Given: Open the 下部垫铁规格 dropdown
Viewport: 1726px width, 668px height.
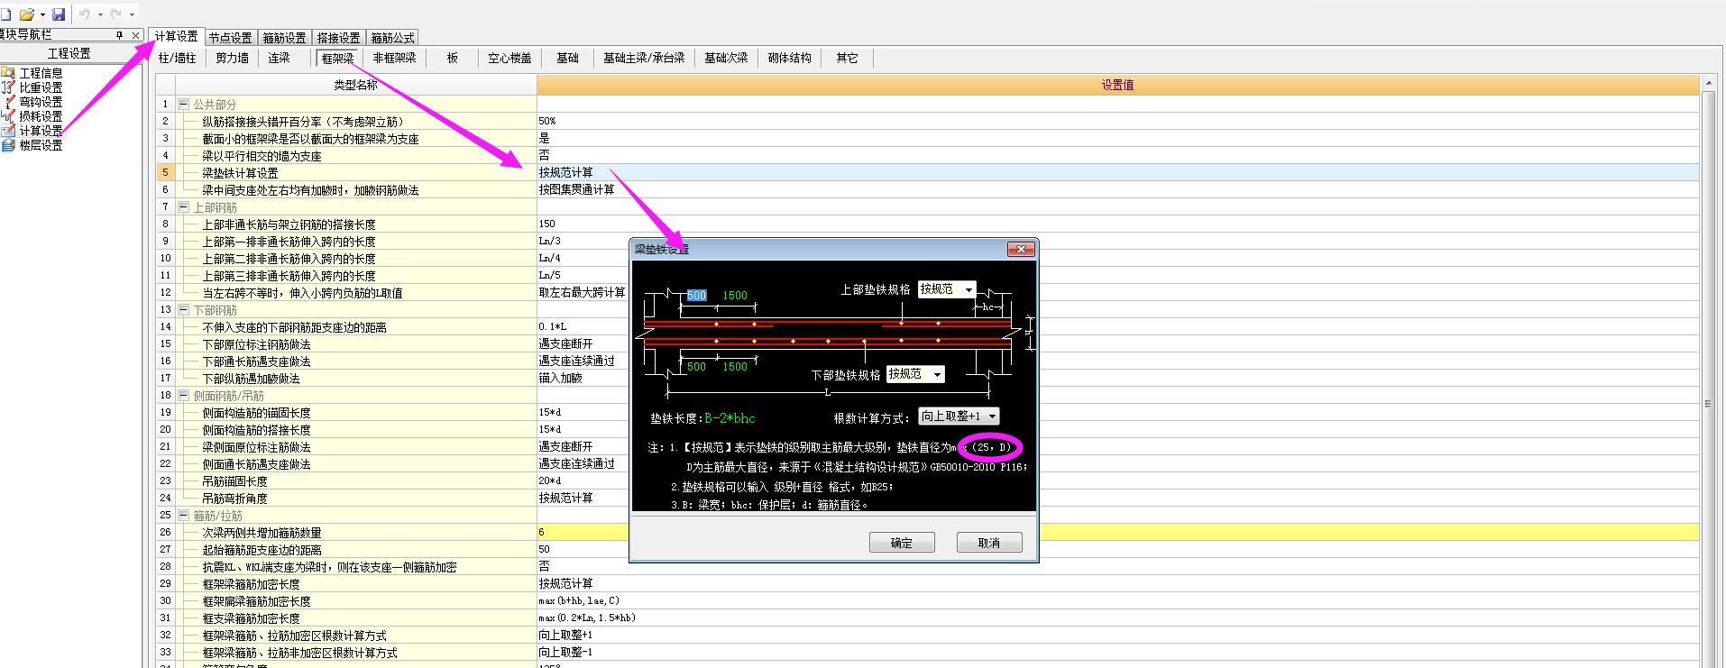Looking at the screenshot, I should coord(915,374).
